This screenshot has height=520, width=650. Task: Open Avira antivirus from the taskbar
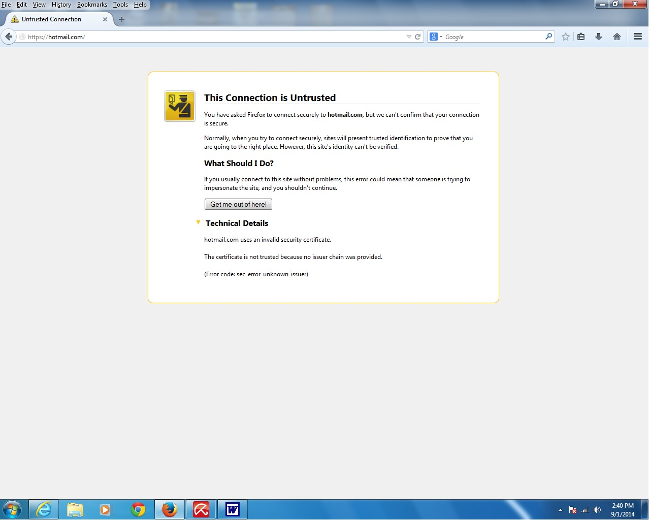coord(201,509)
